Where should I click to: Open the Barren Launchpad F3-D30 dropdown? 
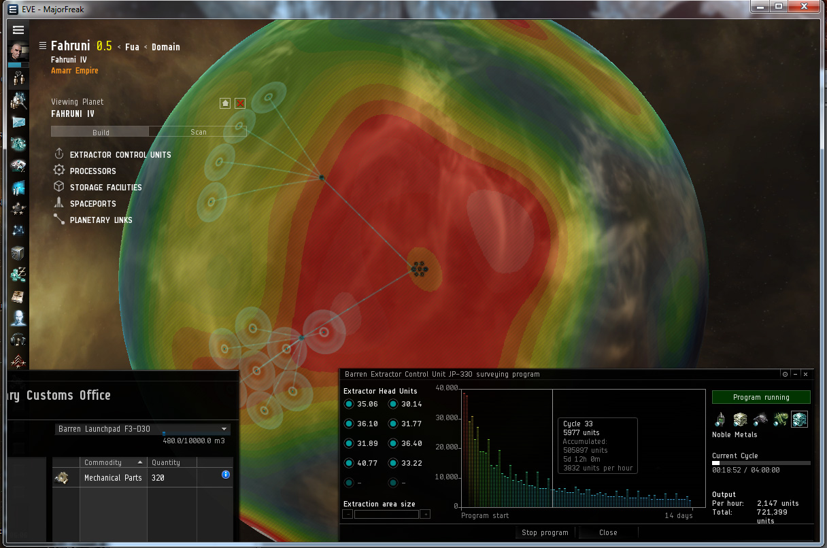143,429
